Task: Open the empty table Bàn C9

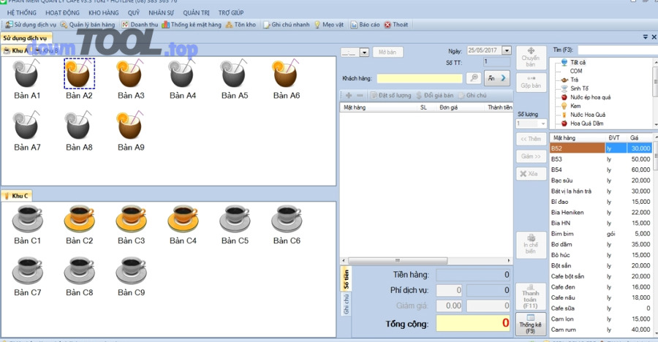Action: [131, 271]
